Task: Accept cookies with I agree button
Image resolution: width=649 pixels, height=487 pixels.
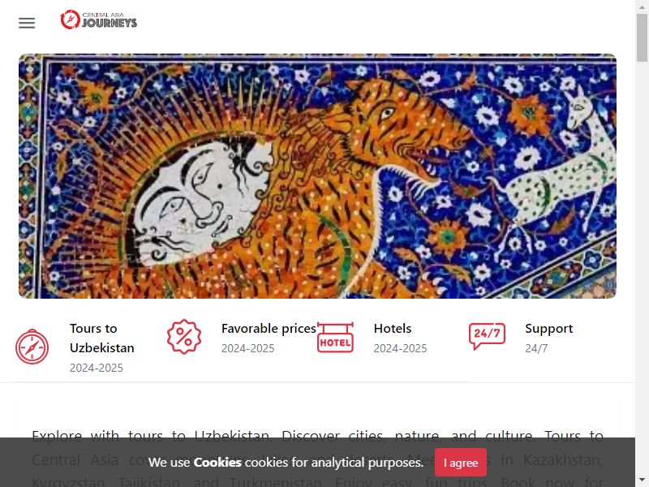Action: 461,463
